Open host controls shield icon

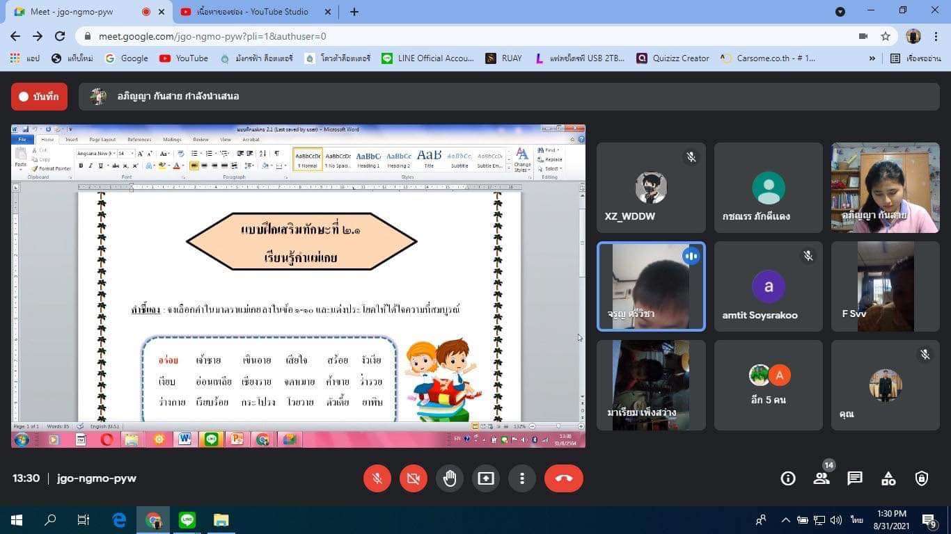pos(921,478)
